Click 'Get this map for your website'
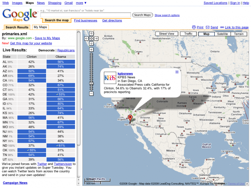 click(x=31, y=43)
